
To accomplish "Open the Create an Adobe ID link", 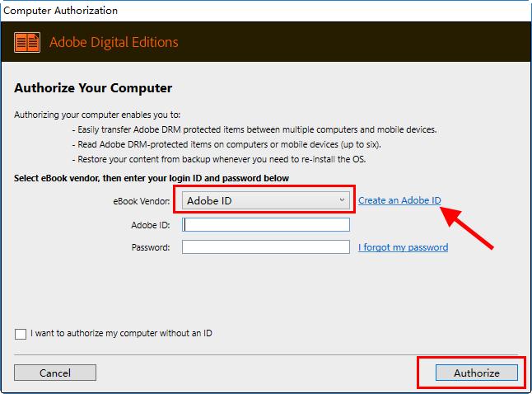I will [x=399, y=200].
